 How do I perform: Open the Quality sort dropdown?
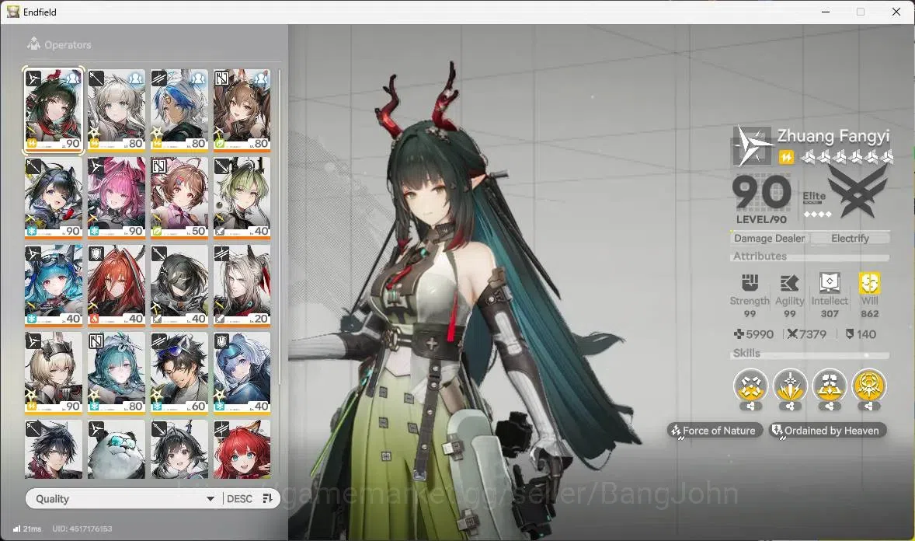tap(124, 498)
